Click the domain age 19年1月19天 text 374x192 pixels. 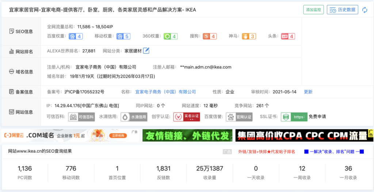(82, 76)
